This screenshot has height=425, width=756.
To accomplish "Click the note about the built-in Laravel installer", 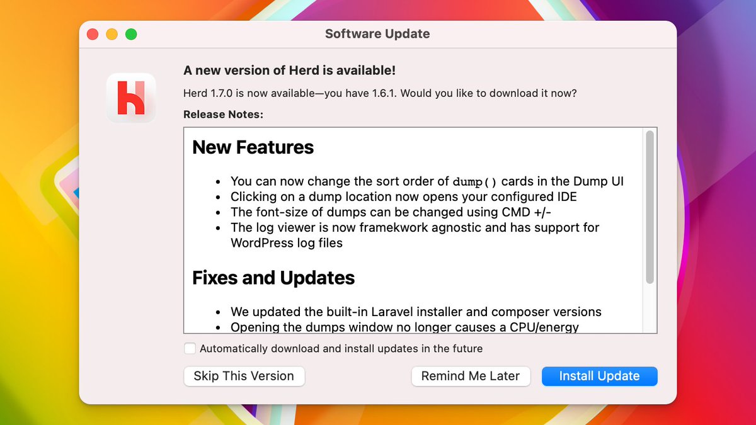I will click(416, 312).
